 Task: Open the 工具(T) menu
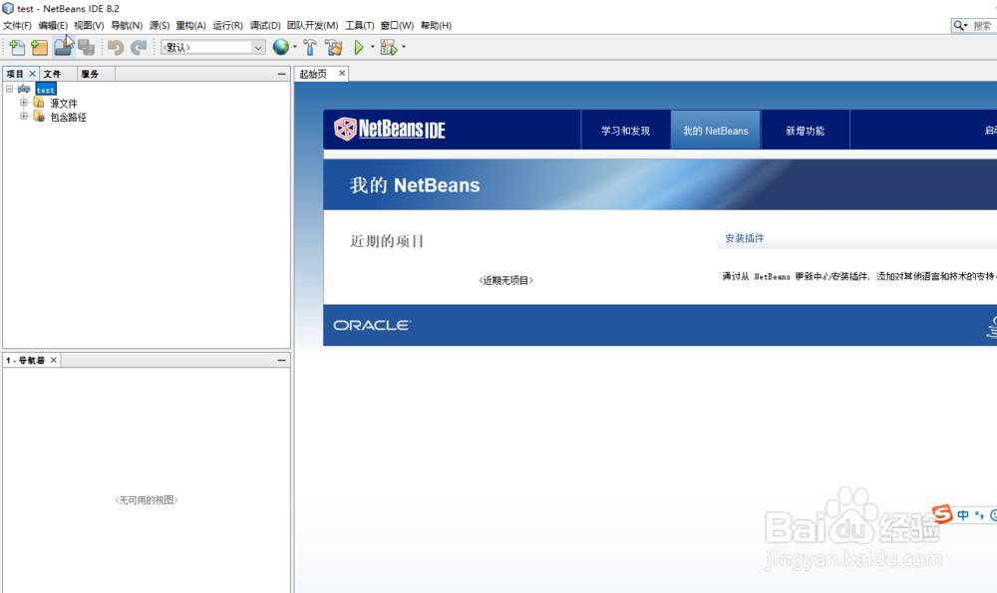[359, 26]
